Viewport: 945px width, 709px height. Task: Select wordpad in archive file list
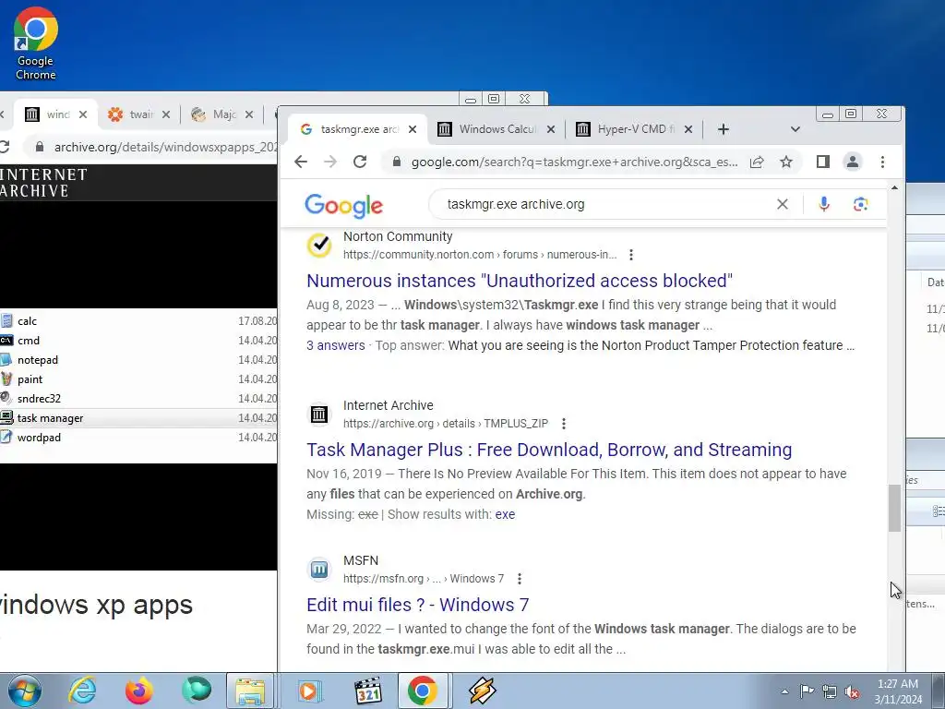coord(39,437)
